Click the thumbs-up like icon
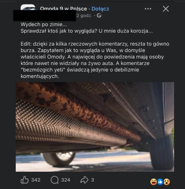Image resolution: width=185 pixels, height=189 pixels. pyautogui.click(x=25, y=180)
